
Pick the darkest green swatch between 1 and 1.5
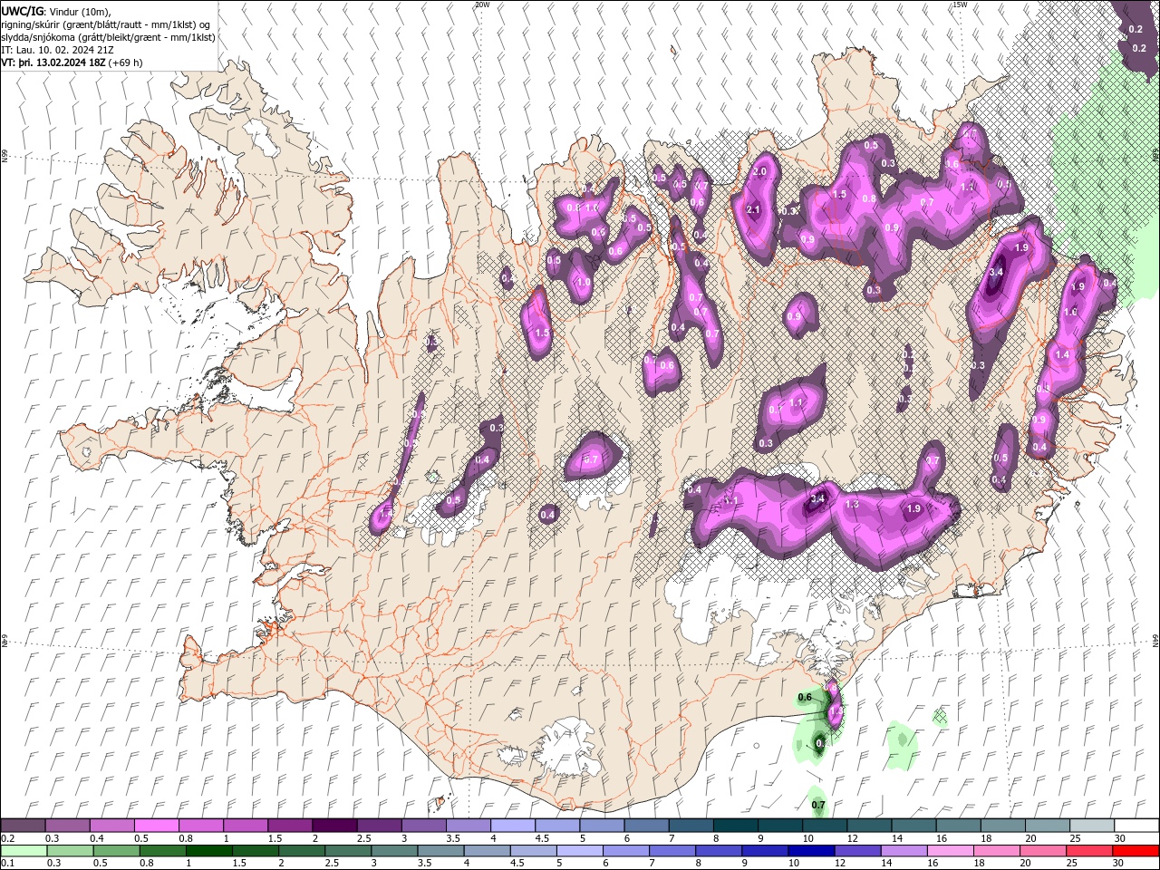(208, 851)
